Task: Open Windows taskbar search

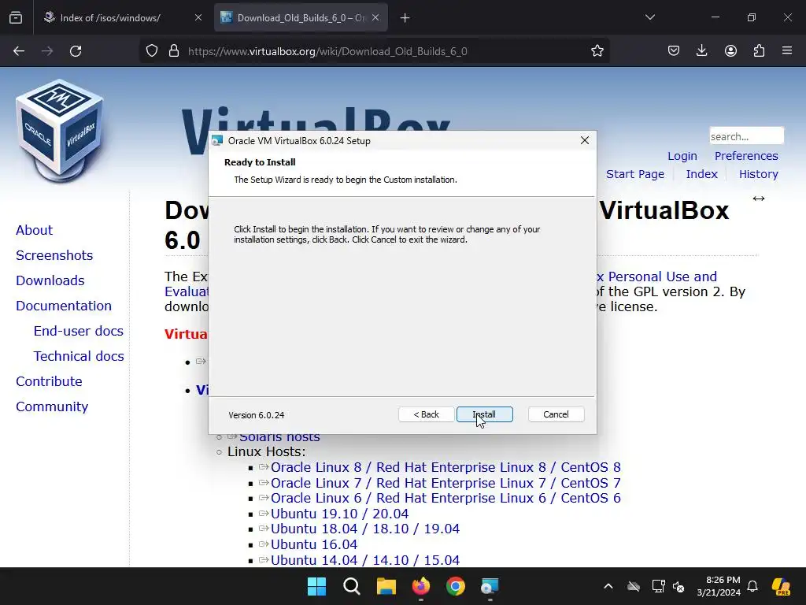Action: click(352, 586)
